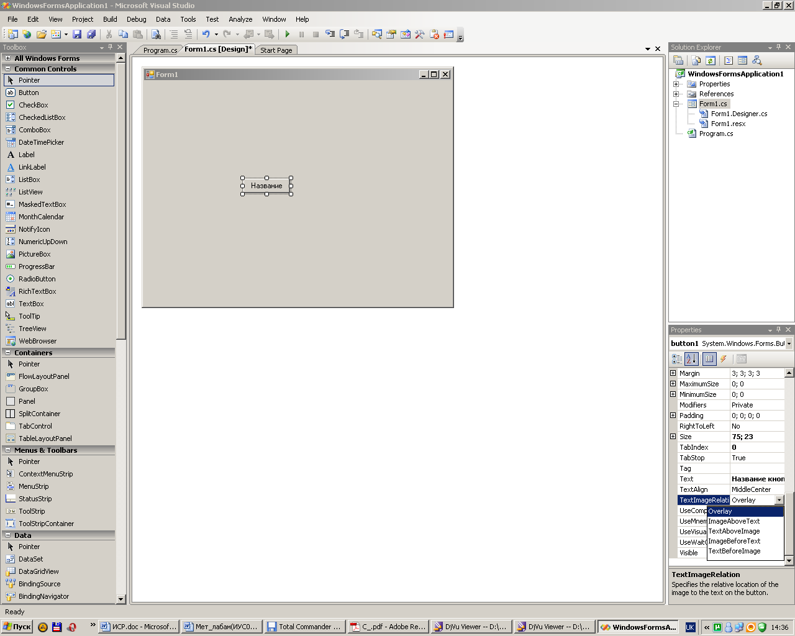
Task: Open the Analyze menu
Action: pos(240,19)
